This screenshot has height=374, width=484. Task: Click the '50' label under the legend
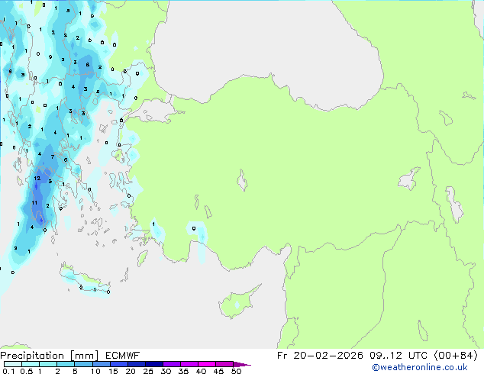(236, 371)
